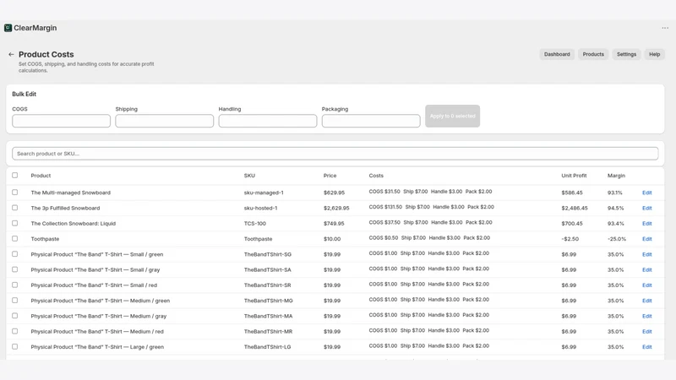
Task: Check the T-Shirt Medium / red row
Action: 14,331
